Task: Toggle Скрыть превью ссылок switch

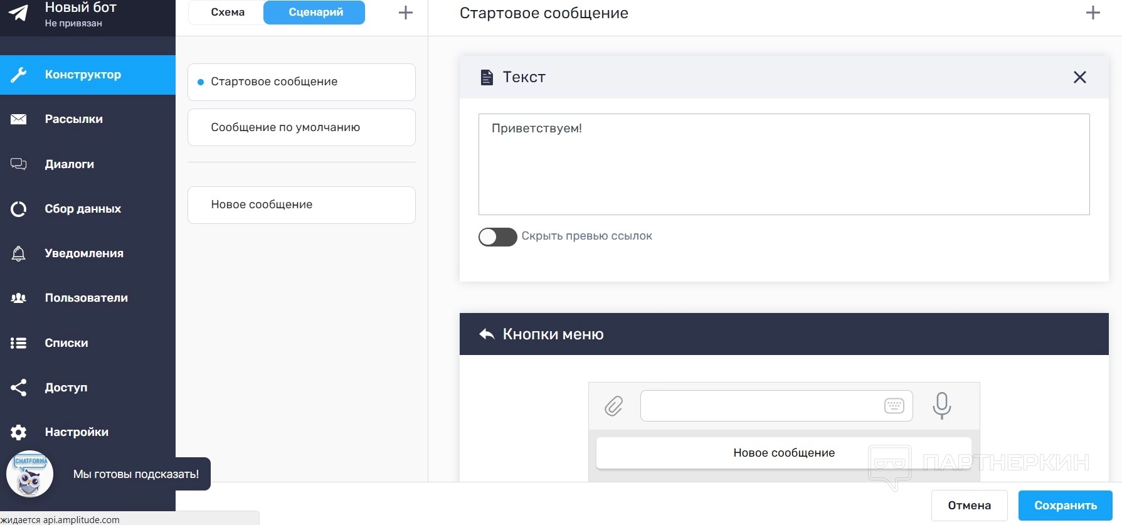Action: pyautogui.click(x=497, y=236)
